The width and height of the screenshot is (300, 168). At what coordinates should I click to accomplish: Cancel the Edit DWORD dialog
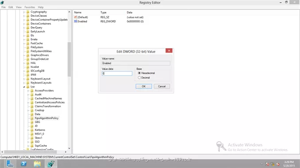point(162,86)
